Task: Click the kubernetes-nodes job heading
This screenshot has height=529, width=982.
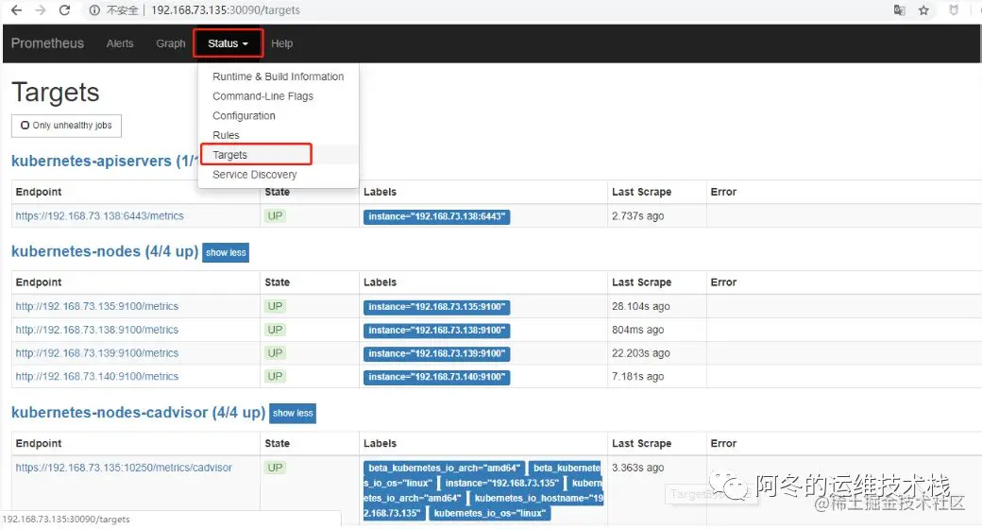Action: 105,251
